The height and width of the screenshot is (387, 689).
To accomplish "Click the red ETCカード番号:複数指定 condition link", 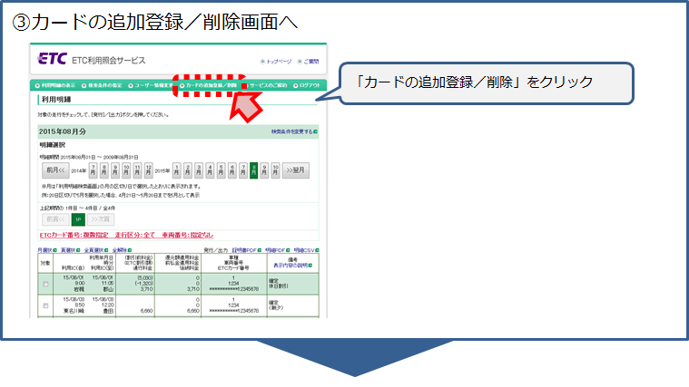I will 74,235.
